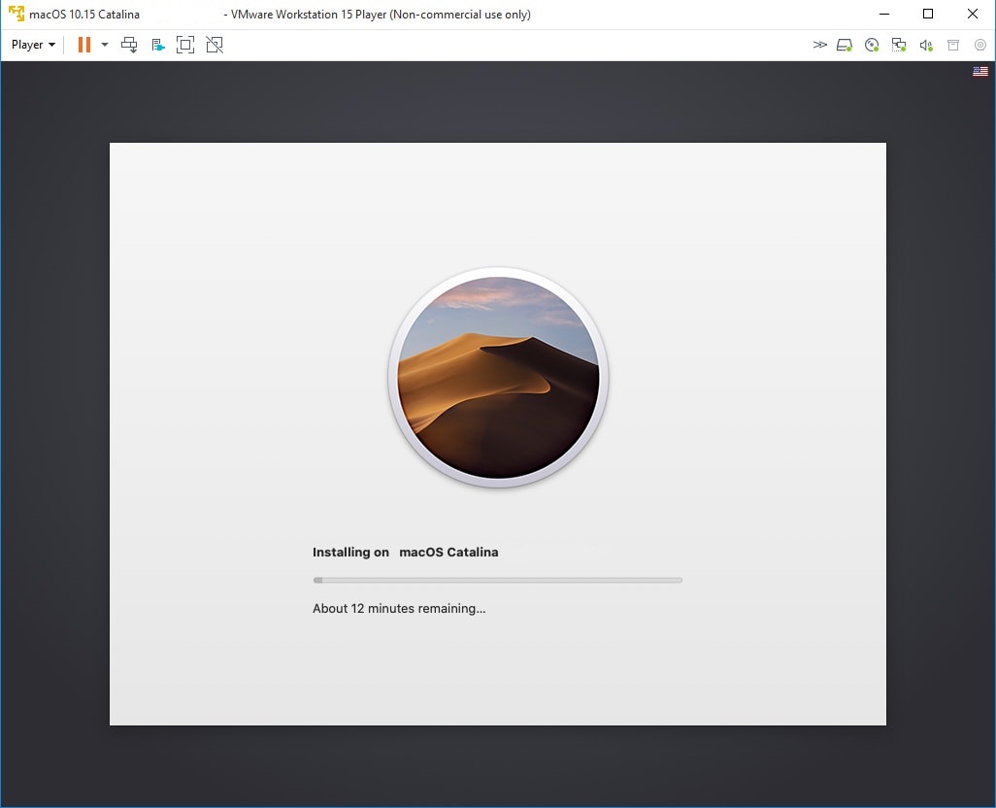Click the US flag keyboard layout indicator
Viewport: 996px width, 808px height.
coord(979,70)
